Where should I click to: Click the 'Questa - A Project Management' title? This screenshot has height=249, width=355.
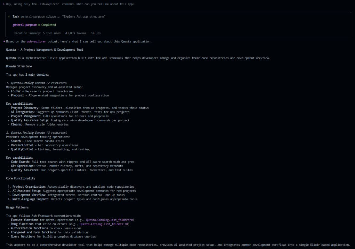point(44,50)
